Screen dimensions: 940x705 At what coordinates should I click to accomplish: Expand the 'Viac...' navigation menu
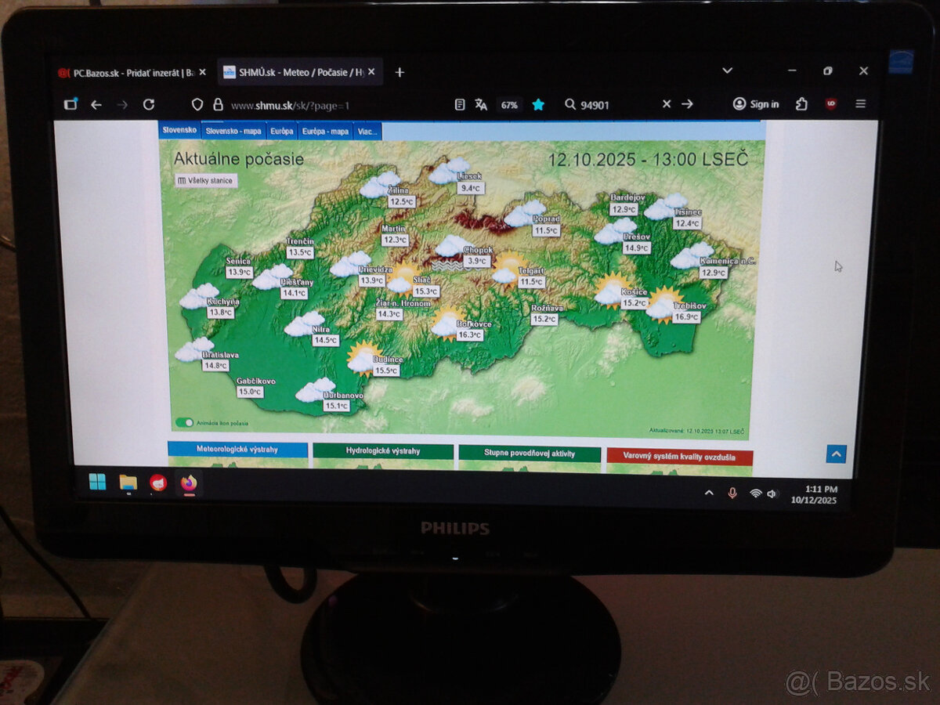point(367,131)
